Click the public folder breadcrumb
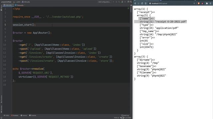 pos(18,2)
